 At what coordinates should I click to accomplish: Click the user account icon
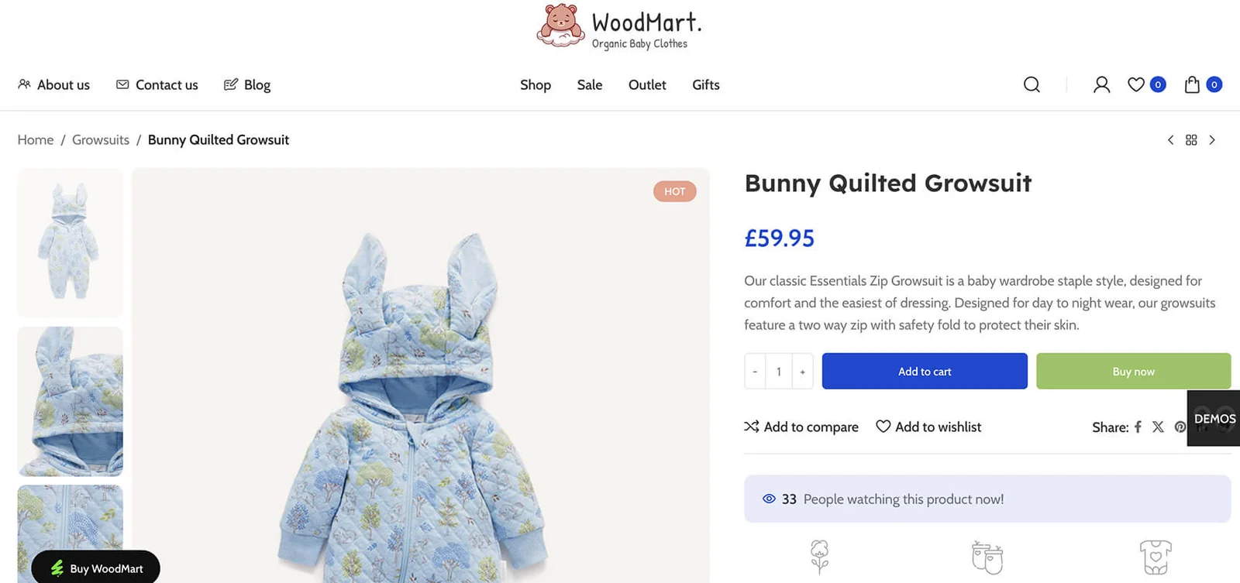(1101, 84)
